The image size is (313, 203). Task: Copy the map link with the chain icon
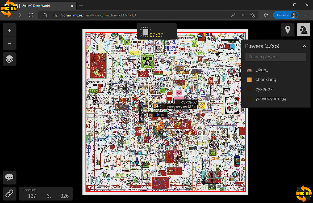(x=9, y=193)
